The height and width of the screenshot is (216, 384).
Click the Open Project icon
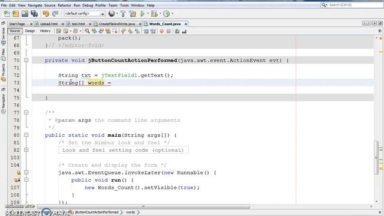25,14
